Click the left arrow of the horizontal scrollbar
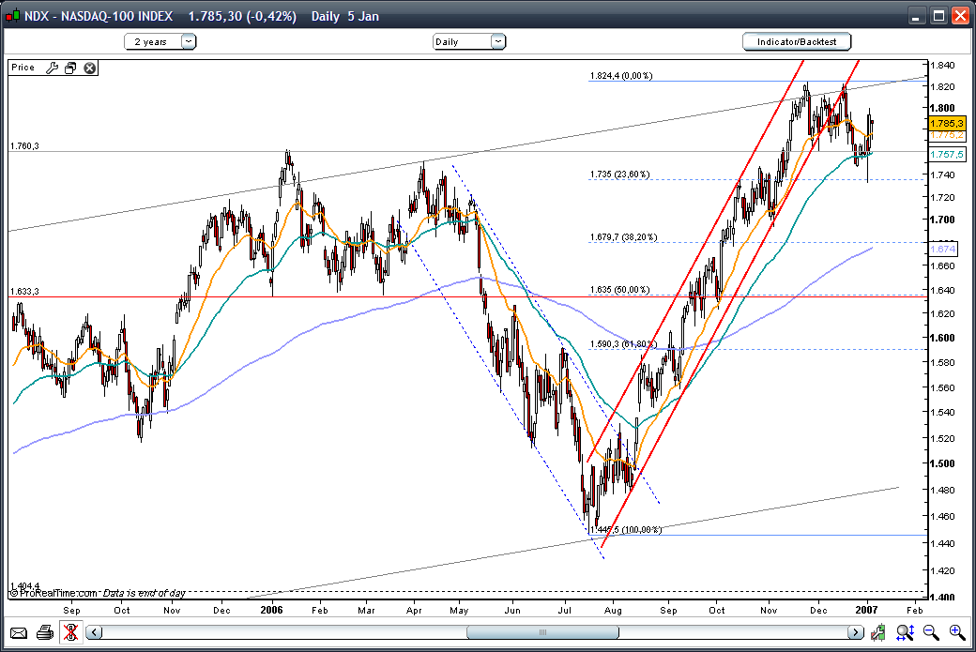The height and width of the screenshot is (652, 976). pos(92,632)
